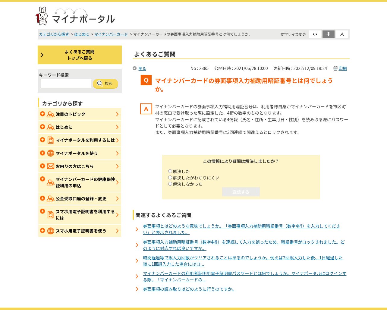The height and width of the screenshot is (310, 387).
Task: Expand the 健康保険証利用の申込 chevron
Action: point(117,182)
